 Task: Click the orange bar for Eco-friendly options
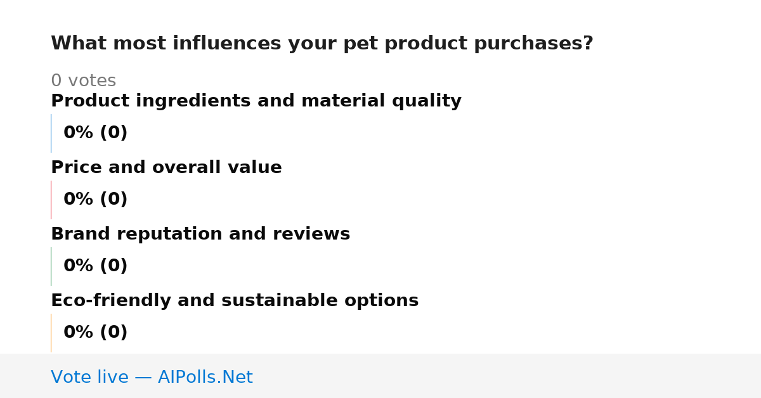pyautogui.click(x=51, y=333)
